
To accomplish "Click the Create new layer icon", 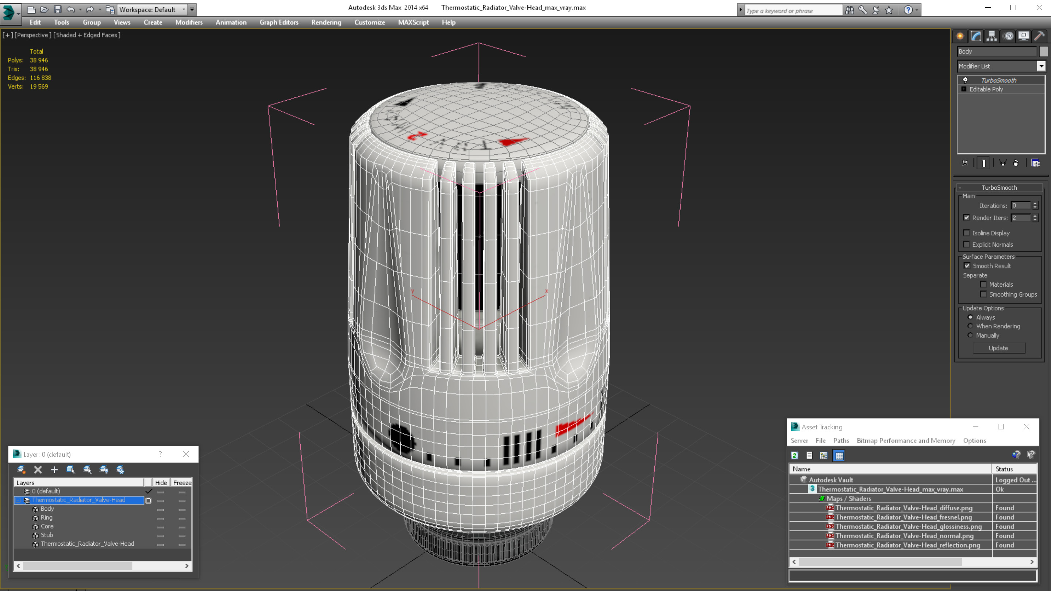I will pyautogui.click(x=21, y=470).
